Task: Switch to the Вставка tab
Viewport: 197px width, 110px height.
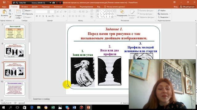Action: 25,7
